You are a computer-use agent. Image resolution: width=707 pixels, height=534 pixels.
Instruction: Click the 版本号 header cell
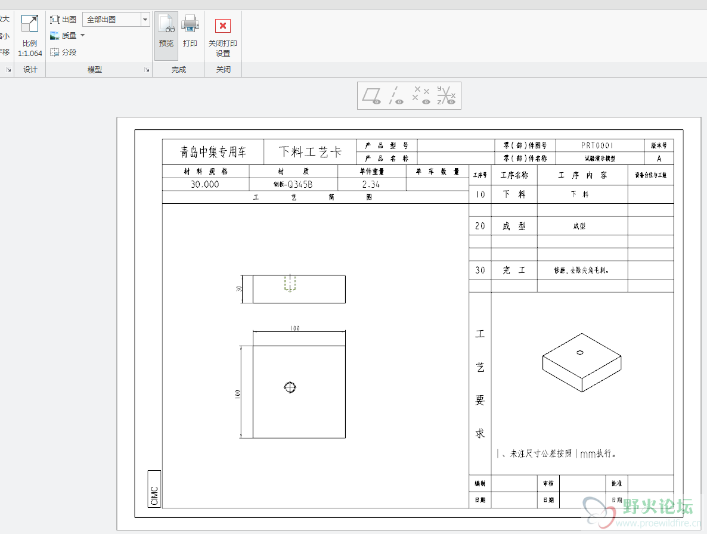point(659,145)
